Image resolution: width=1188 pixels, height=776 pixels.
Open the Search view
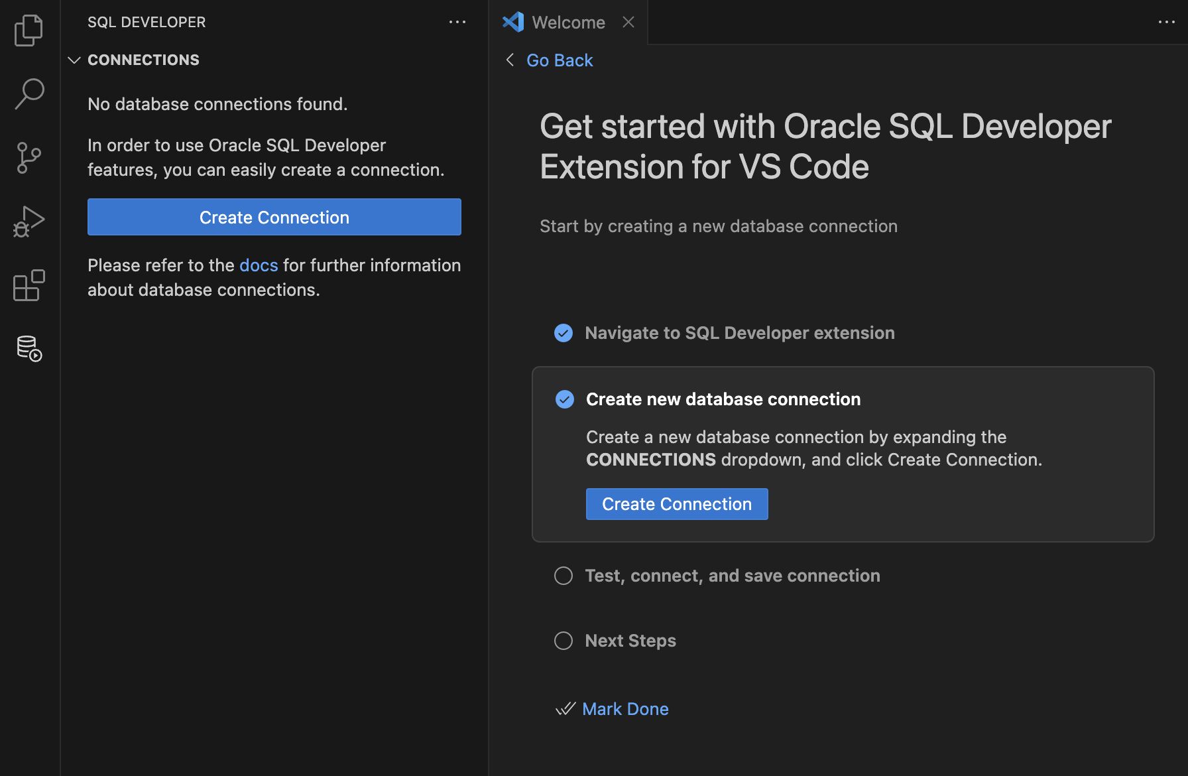click(x=29, y=94)
